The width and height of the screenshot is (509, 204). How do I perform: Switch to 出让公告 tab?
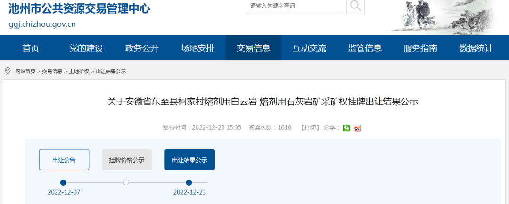tap(64, 160)
